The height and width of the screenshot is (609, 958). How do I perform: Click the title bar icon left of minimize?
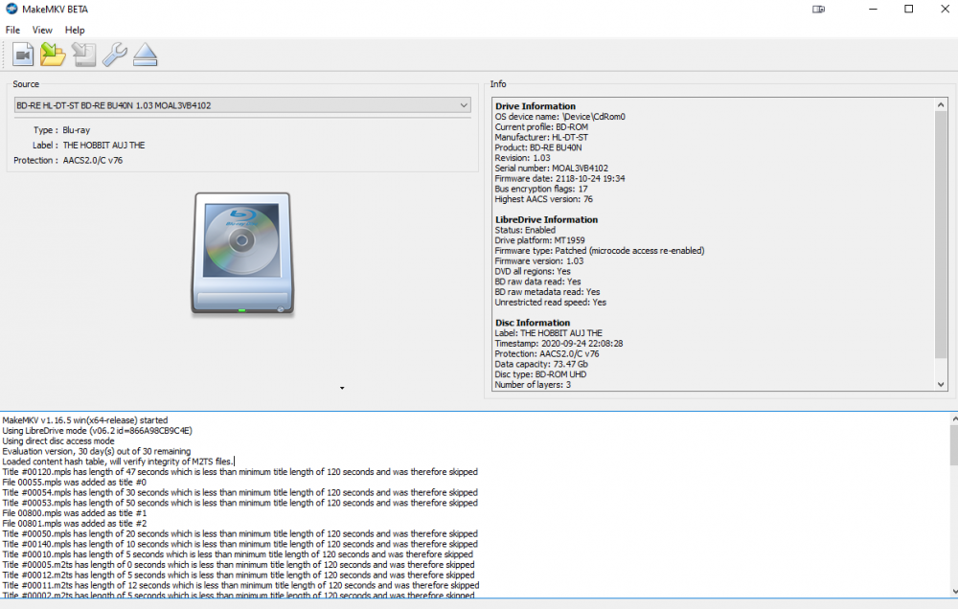click(819, 10)
